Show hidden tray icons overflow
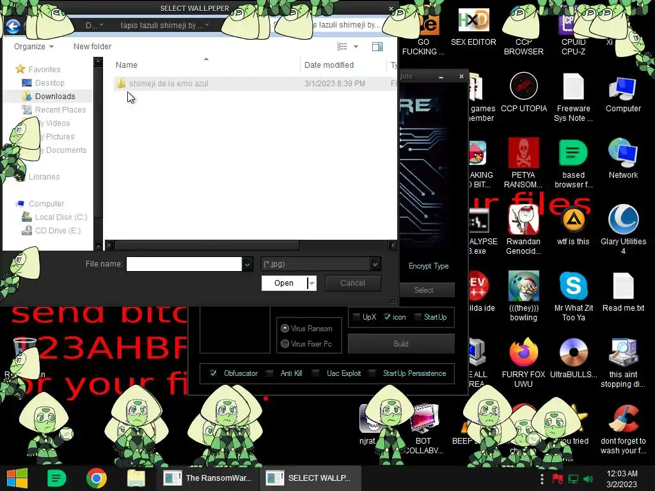This screenshot has height=491, width=655. pyautogui.click(x=541, y=479)
